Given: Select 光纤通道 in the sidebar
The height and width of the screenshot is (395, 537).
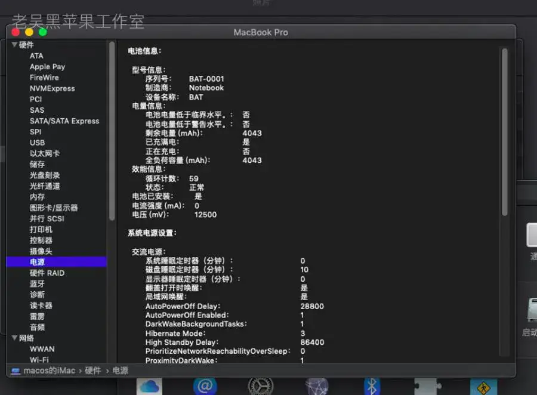Looking at the screenshot, I should [45, 186].
